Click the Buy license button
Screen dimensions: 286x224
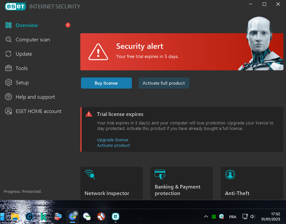tap(106, 83)
